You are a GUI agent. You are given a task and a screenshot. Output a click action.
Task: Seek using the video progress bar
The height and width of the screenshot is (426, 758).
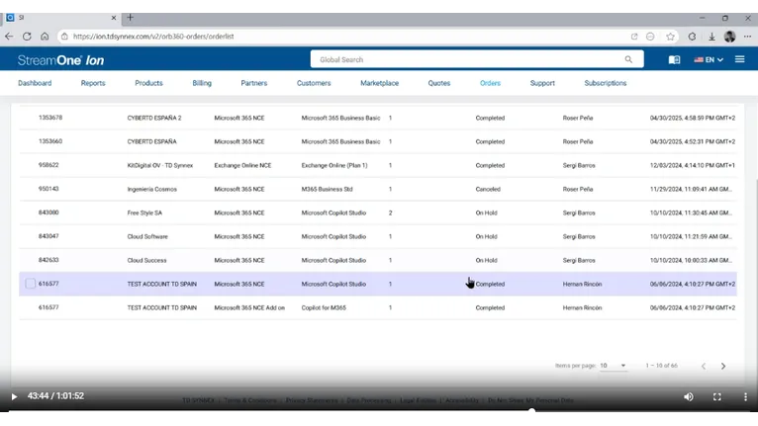point(379,410)
